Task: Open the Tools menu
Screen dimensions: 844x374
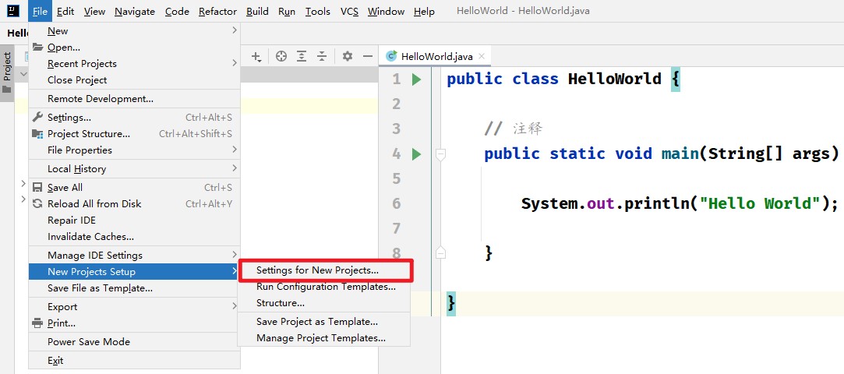Action: click(x=318, y=12)
